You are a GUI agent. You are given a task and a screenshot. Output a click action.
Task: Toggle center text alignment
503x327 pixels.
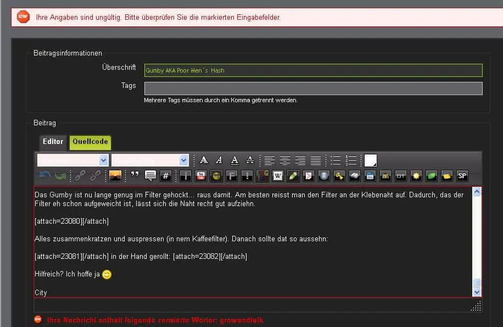[285, 160]
